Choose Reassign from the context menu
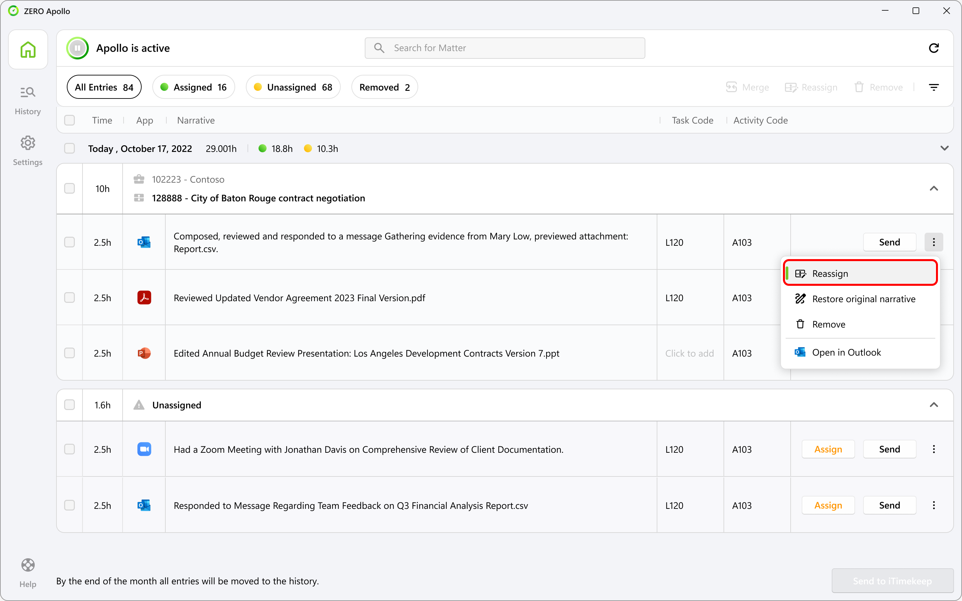The image size is (962, 601). (831, 273)
